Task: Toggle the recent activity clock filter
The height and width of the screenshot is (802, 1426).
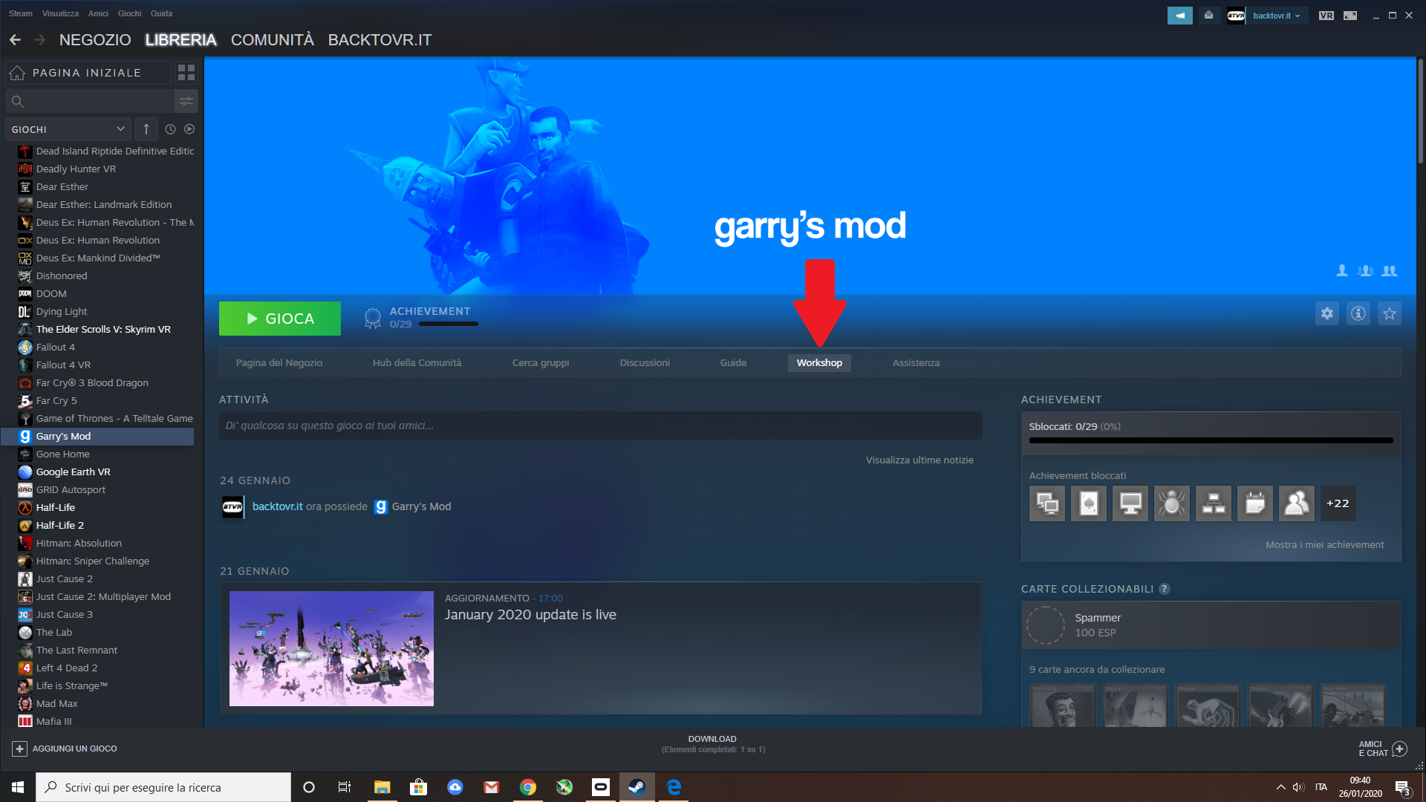Action: 170,129
